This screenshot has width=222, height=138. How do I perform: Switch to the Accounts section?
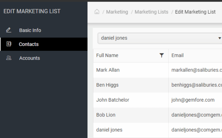point(29,58)
